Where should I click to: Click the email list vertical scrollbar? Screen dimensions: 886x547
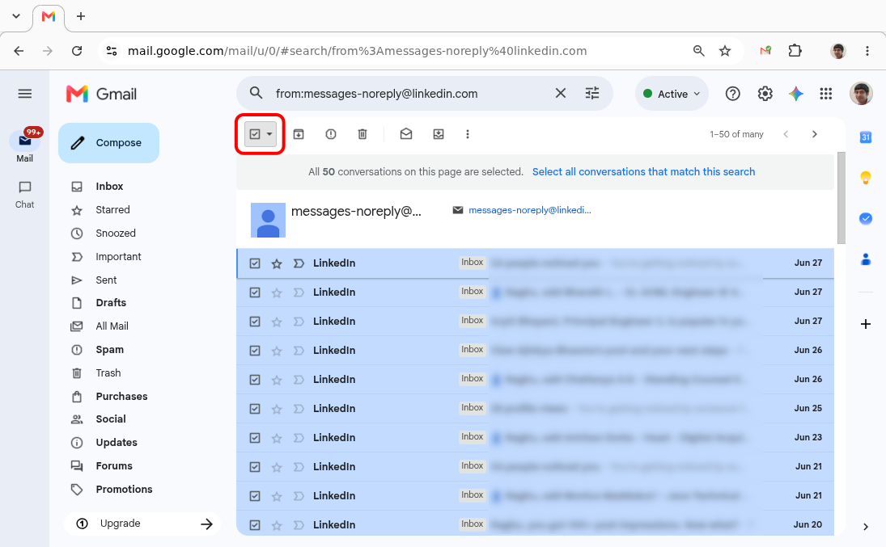pos(841,198)
